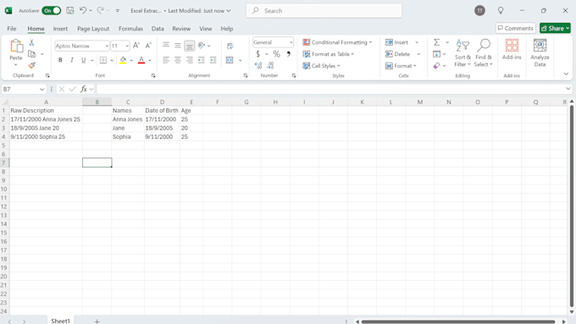The image size is (576, 324).
Task: Toggle Wrap Text
Action: pos(230,46)
